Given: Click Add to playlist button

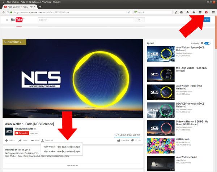Looking at the screenshot, I should (10, 140).
